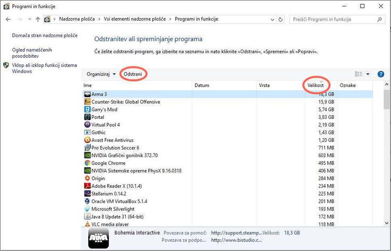
Task: Refresh the address bar location
Action: click(x=280, y=20)
